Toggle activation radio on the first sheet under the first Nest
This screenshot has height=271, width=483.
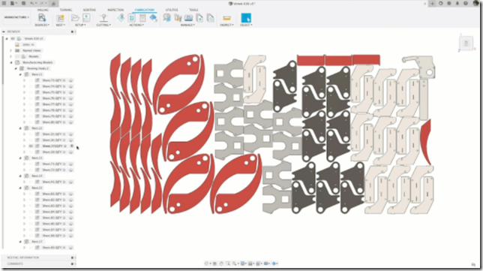70,80
